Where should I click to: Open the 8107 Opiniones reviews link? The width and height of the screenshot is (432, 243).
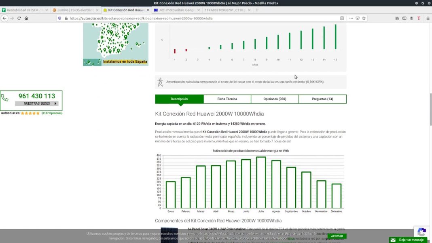[x=52, y=113]
